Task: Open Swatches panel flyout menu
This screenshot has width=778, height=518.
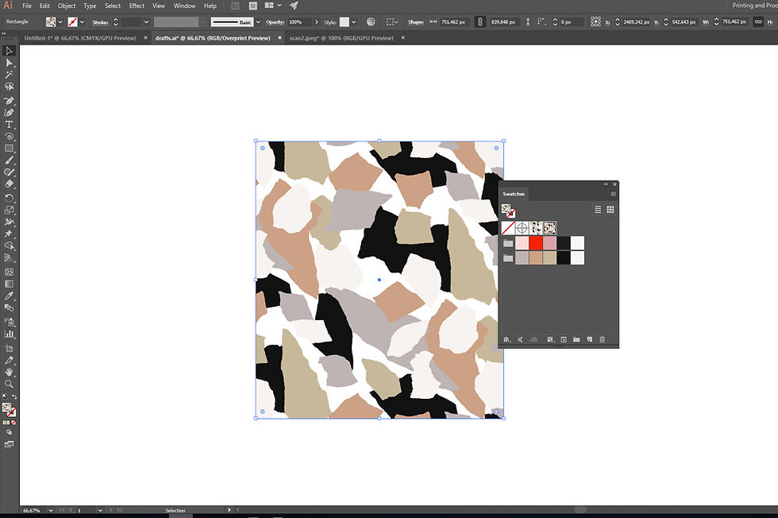Action: coord(613,194)
